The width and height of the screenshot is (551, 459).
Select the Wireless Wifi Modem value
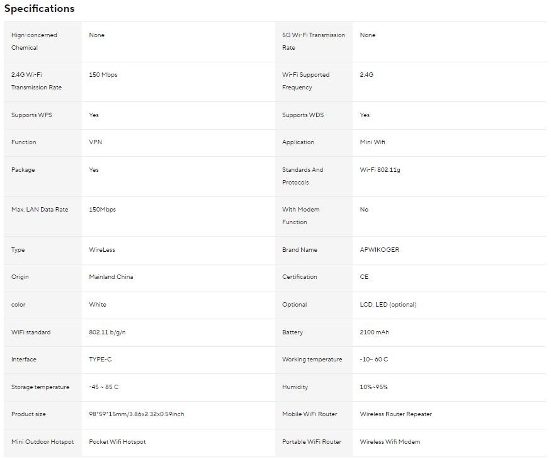click(390, 442)
